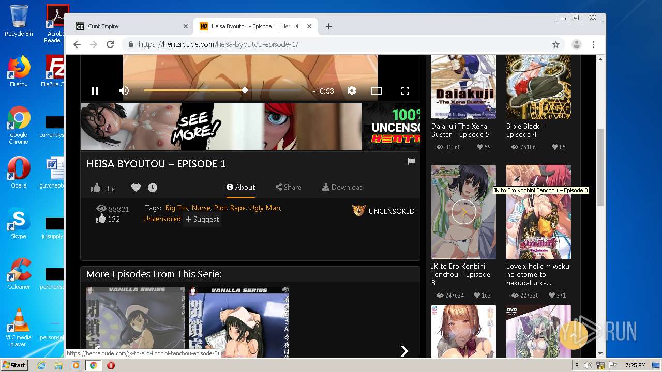
Task: Open a new tab with the plus button
Action: point(328,26)
